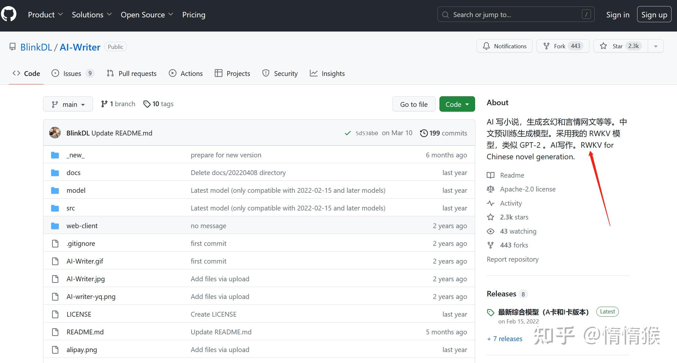677x363 pixels.
Task: Click the Go to file button
Action: (413, 104)
